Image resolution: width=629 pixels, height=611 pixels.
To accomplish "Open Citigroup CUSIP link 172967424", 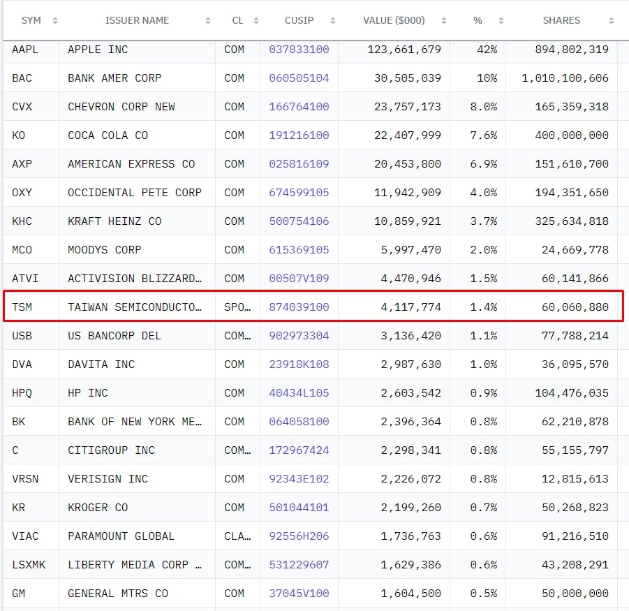I will [299, 450].
